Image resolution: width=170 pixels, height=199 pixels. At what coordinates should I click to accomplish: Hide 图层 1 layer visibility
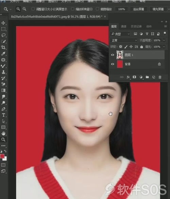click(113, 55)
